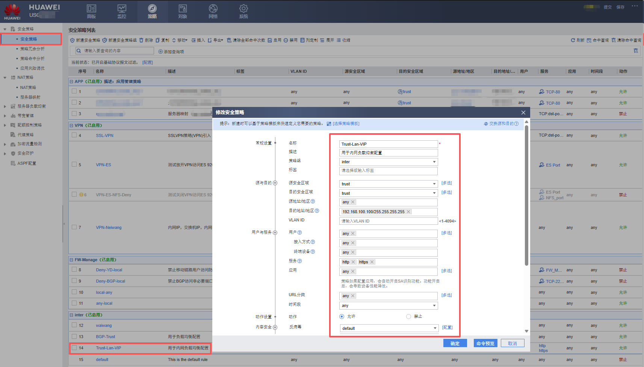The image size is (644, 367).
Task: Click the clear icon at search row's right end
Action: [636, 51]
